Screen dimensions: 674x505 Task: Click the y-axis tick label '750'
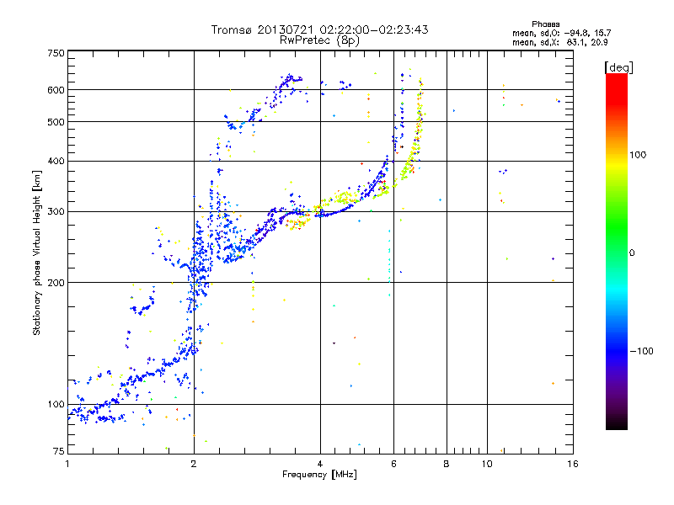tap(56, 53)
